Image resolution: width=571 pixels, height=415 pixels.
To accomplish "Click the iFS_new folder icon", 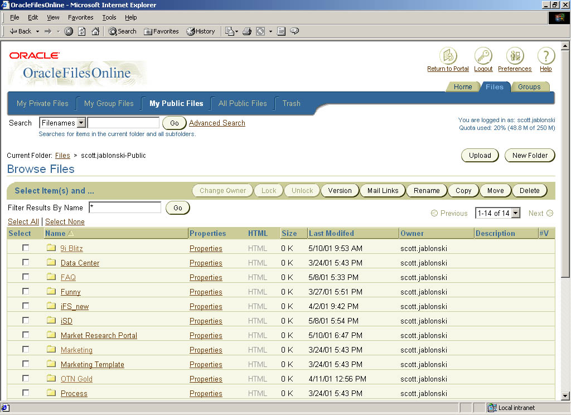I will (51, 306).
